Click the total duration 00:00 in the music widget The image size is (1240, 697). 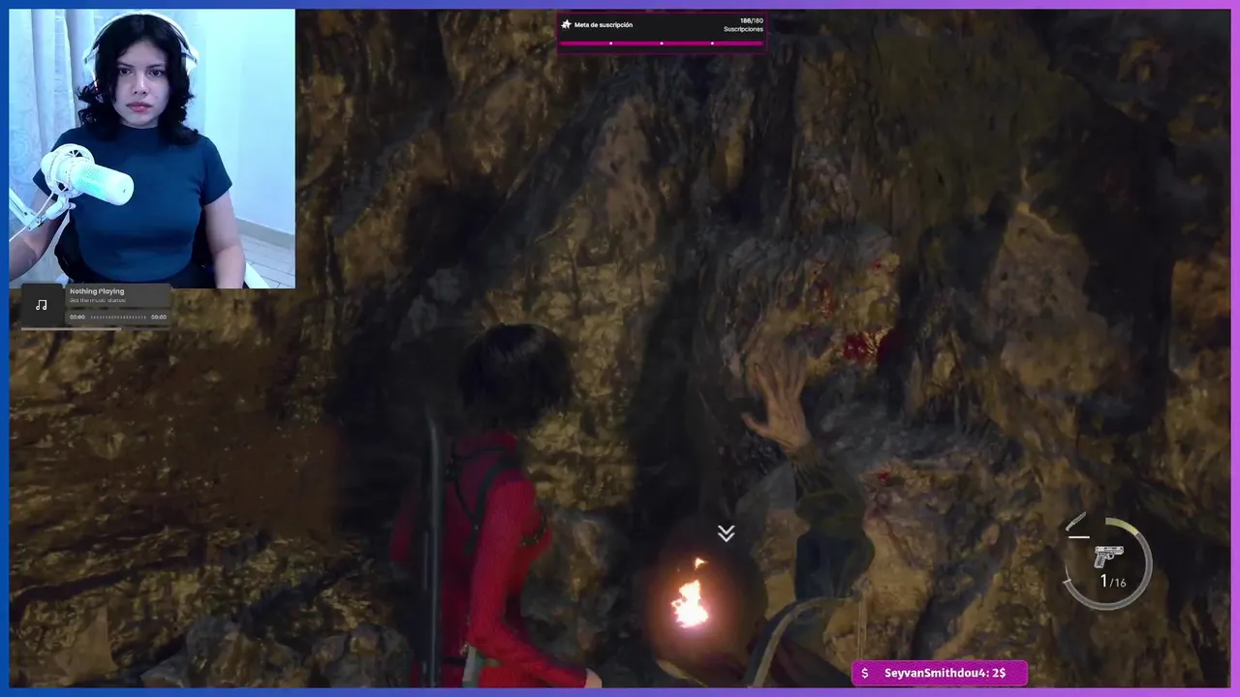click(159, 317)
